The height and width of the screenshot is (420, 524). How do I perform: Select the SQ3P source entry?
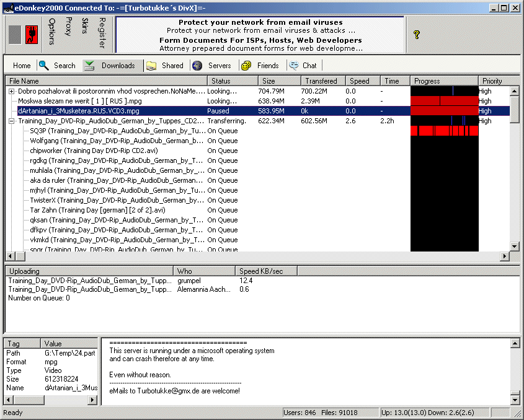117,131
